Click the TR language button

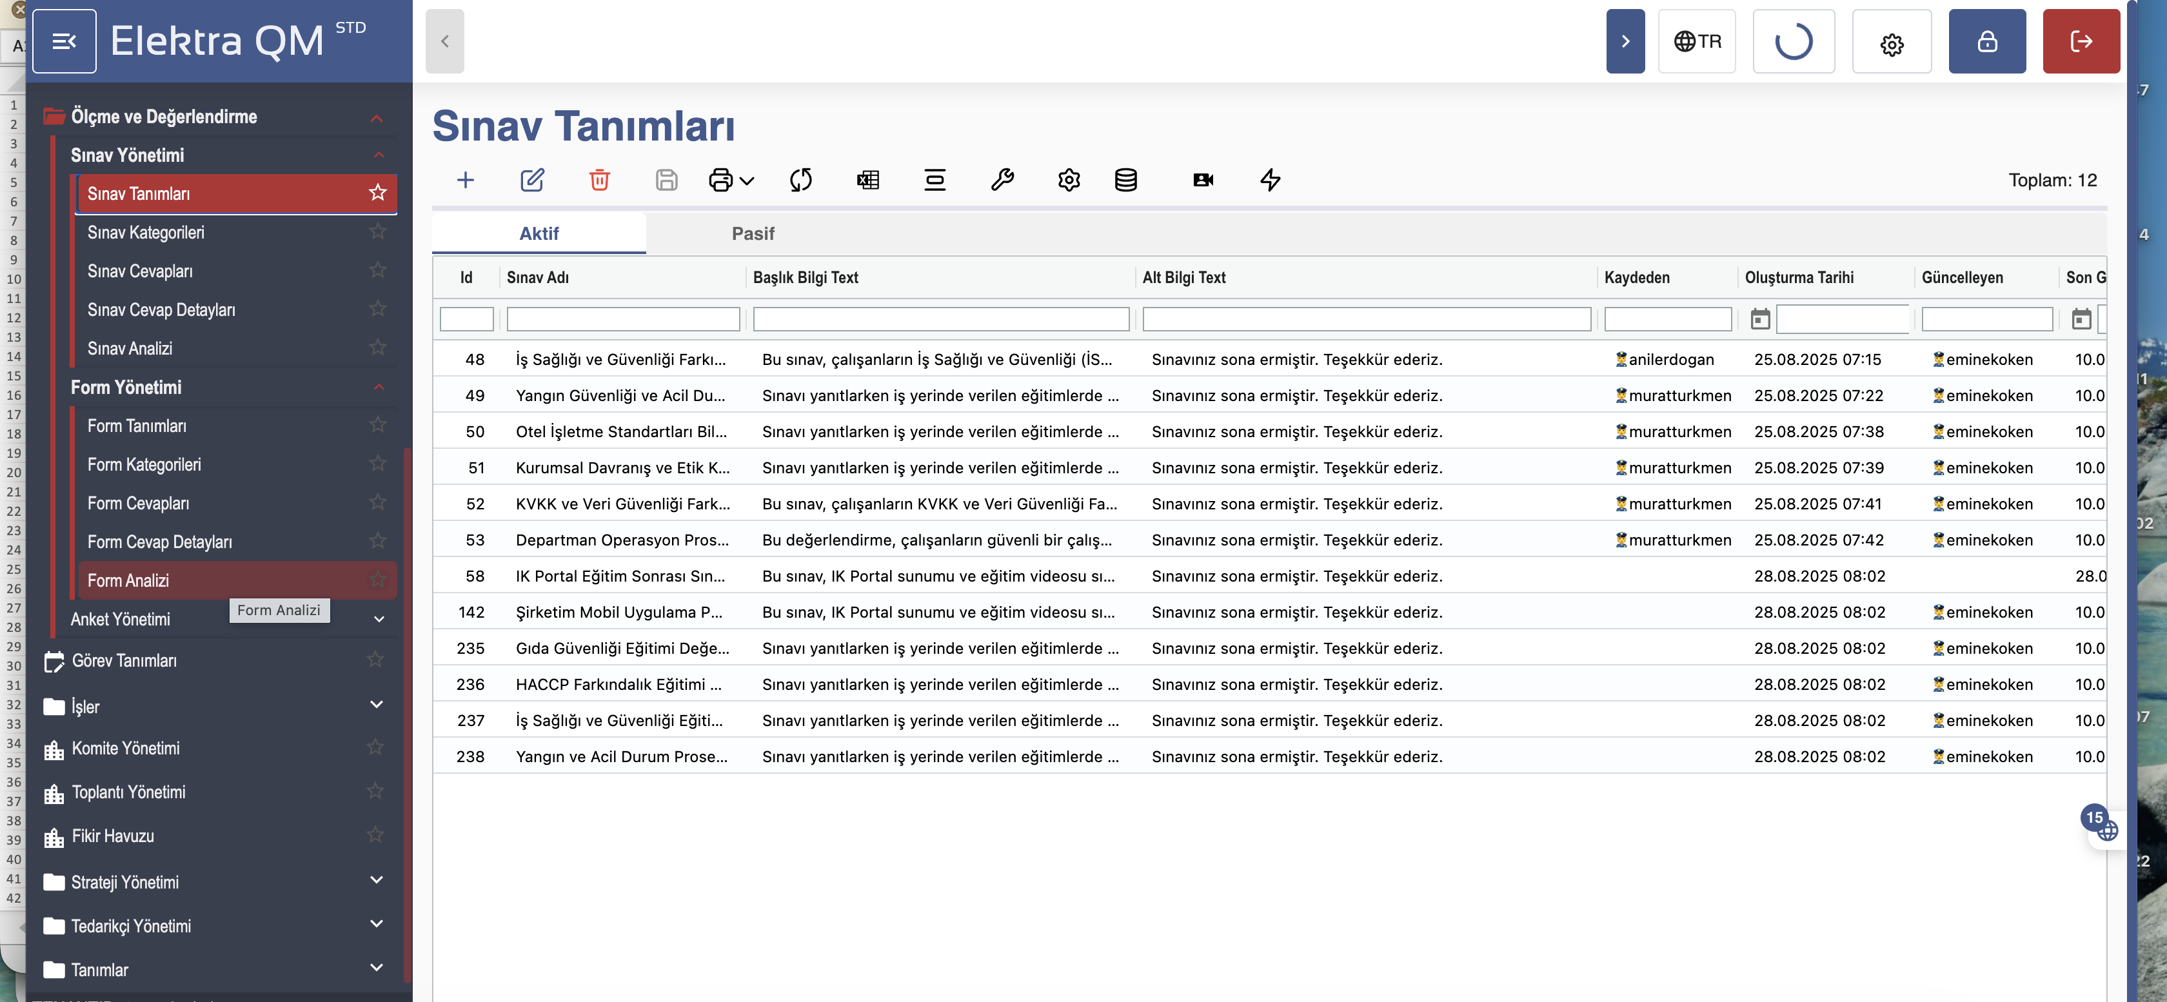coord(1696,41)
